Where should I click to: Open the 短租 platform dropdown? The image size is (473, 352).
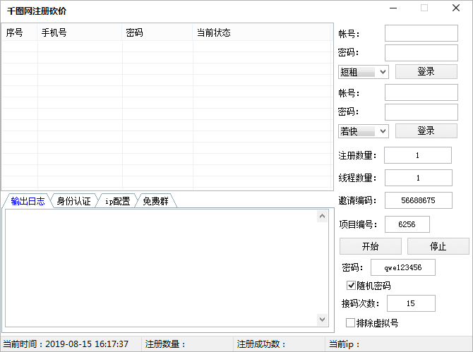[363, 72]
